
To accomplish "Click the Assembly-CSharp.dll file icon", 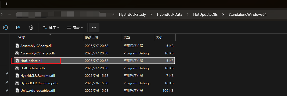I will [x=17, y=46].
